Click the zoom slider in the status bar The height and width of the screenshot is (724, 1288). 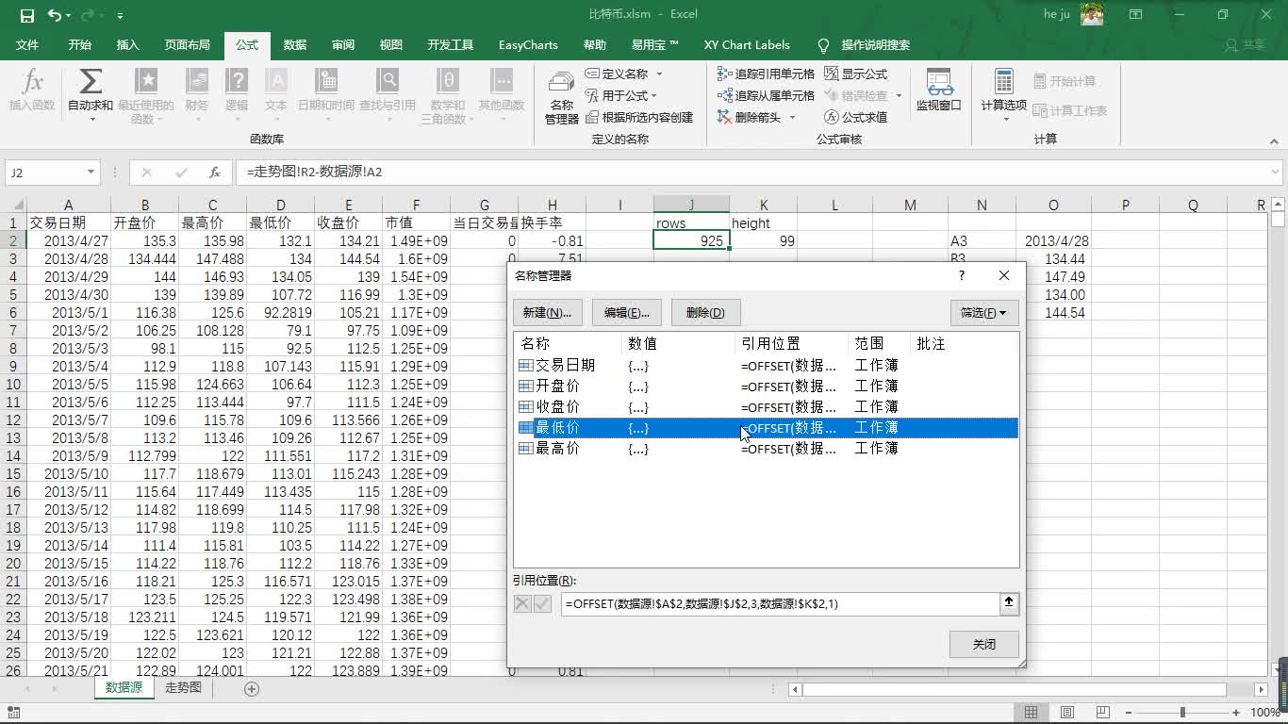pos(1182,712)
